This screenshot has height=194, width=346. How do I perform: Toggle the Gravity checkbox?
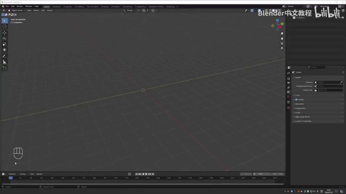tap(296, 100)
